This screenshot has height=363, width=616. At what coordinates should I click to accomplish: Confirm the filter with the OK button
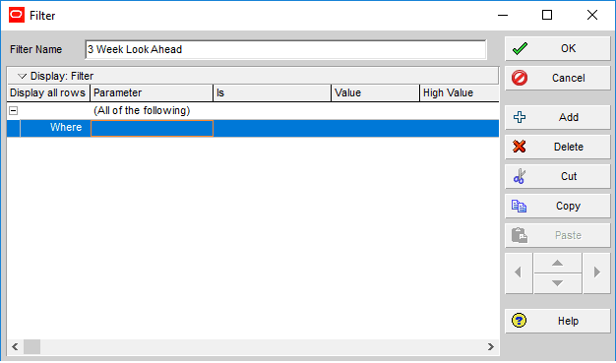tap(558, 49)
